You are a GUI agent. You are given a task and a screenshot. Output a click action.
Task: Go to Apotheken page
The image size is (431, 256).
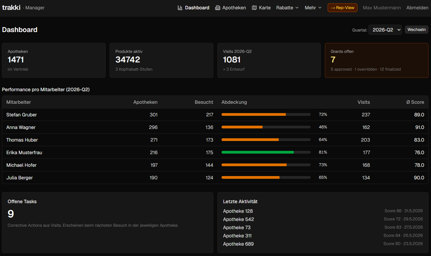(x=231, y=8)
